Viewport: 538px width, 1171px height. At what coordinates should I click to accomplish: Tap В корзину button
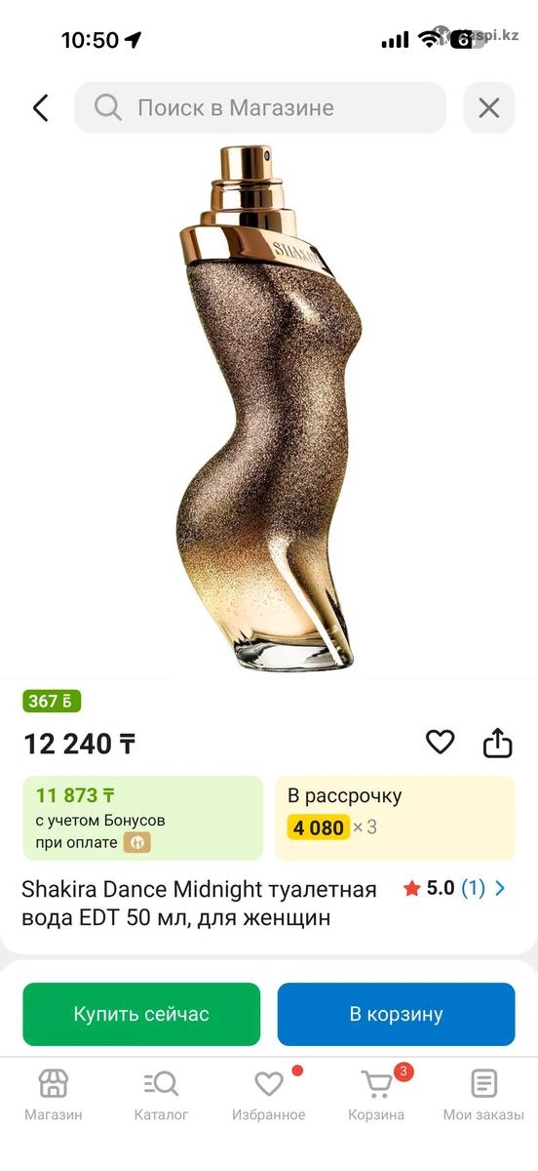click(x=396, y=1014)
